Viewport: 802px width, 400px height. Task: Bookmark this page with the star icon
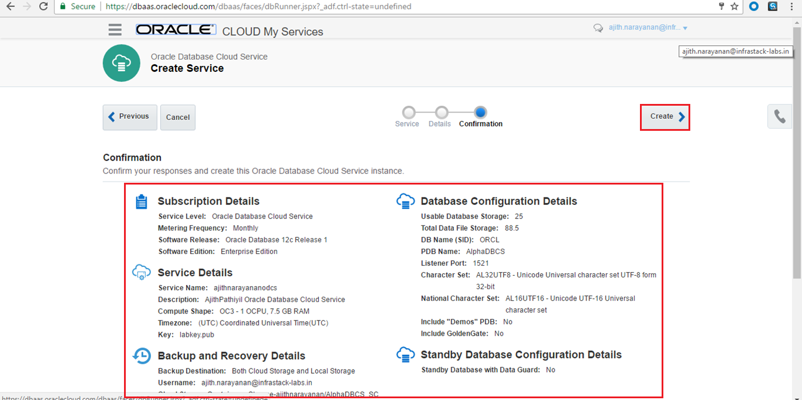(x=735, y=6)
